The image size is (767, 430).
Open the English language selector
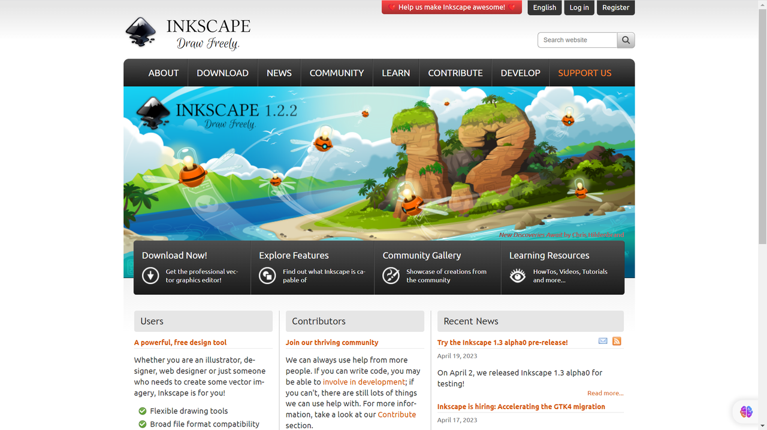tap(544, 7)
